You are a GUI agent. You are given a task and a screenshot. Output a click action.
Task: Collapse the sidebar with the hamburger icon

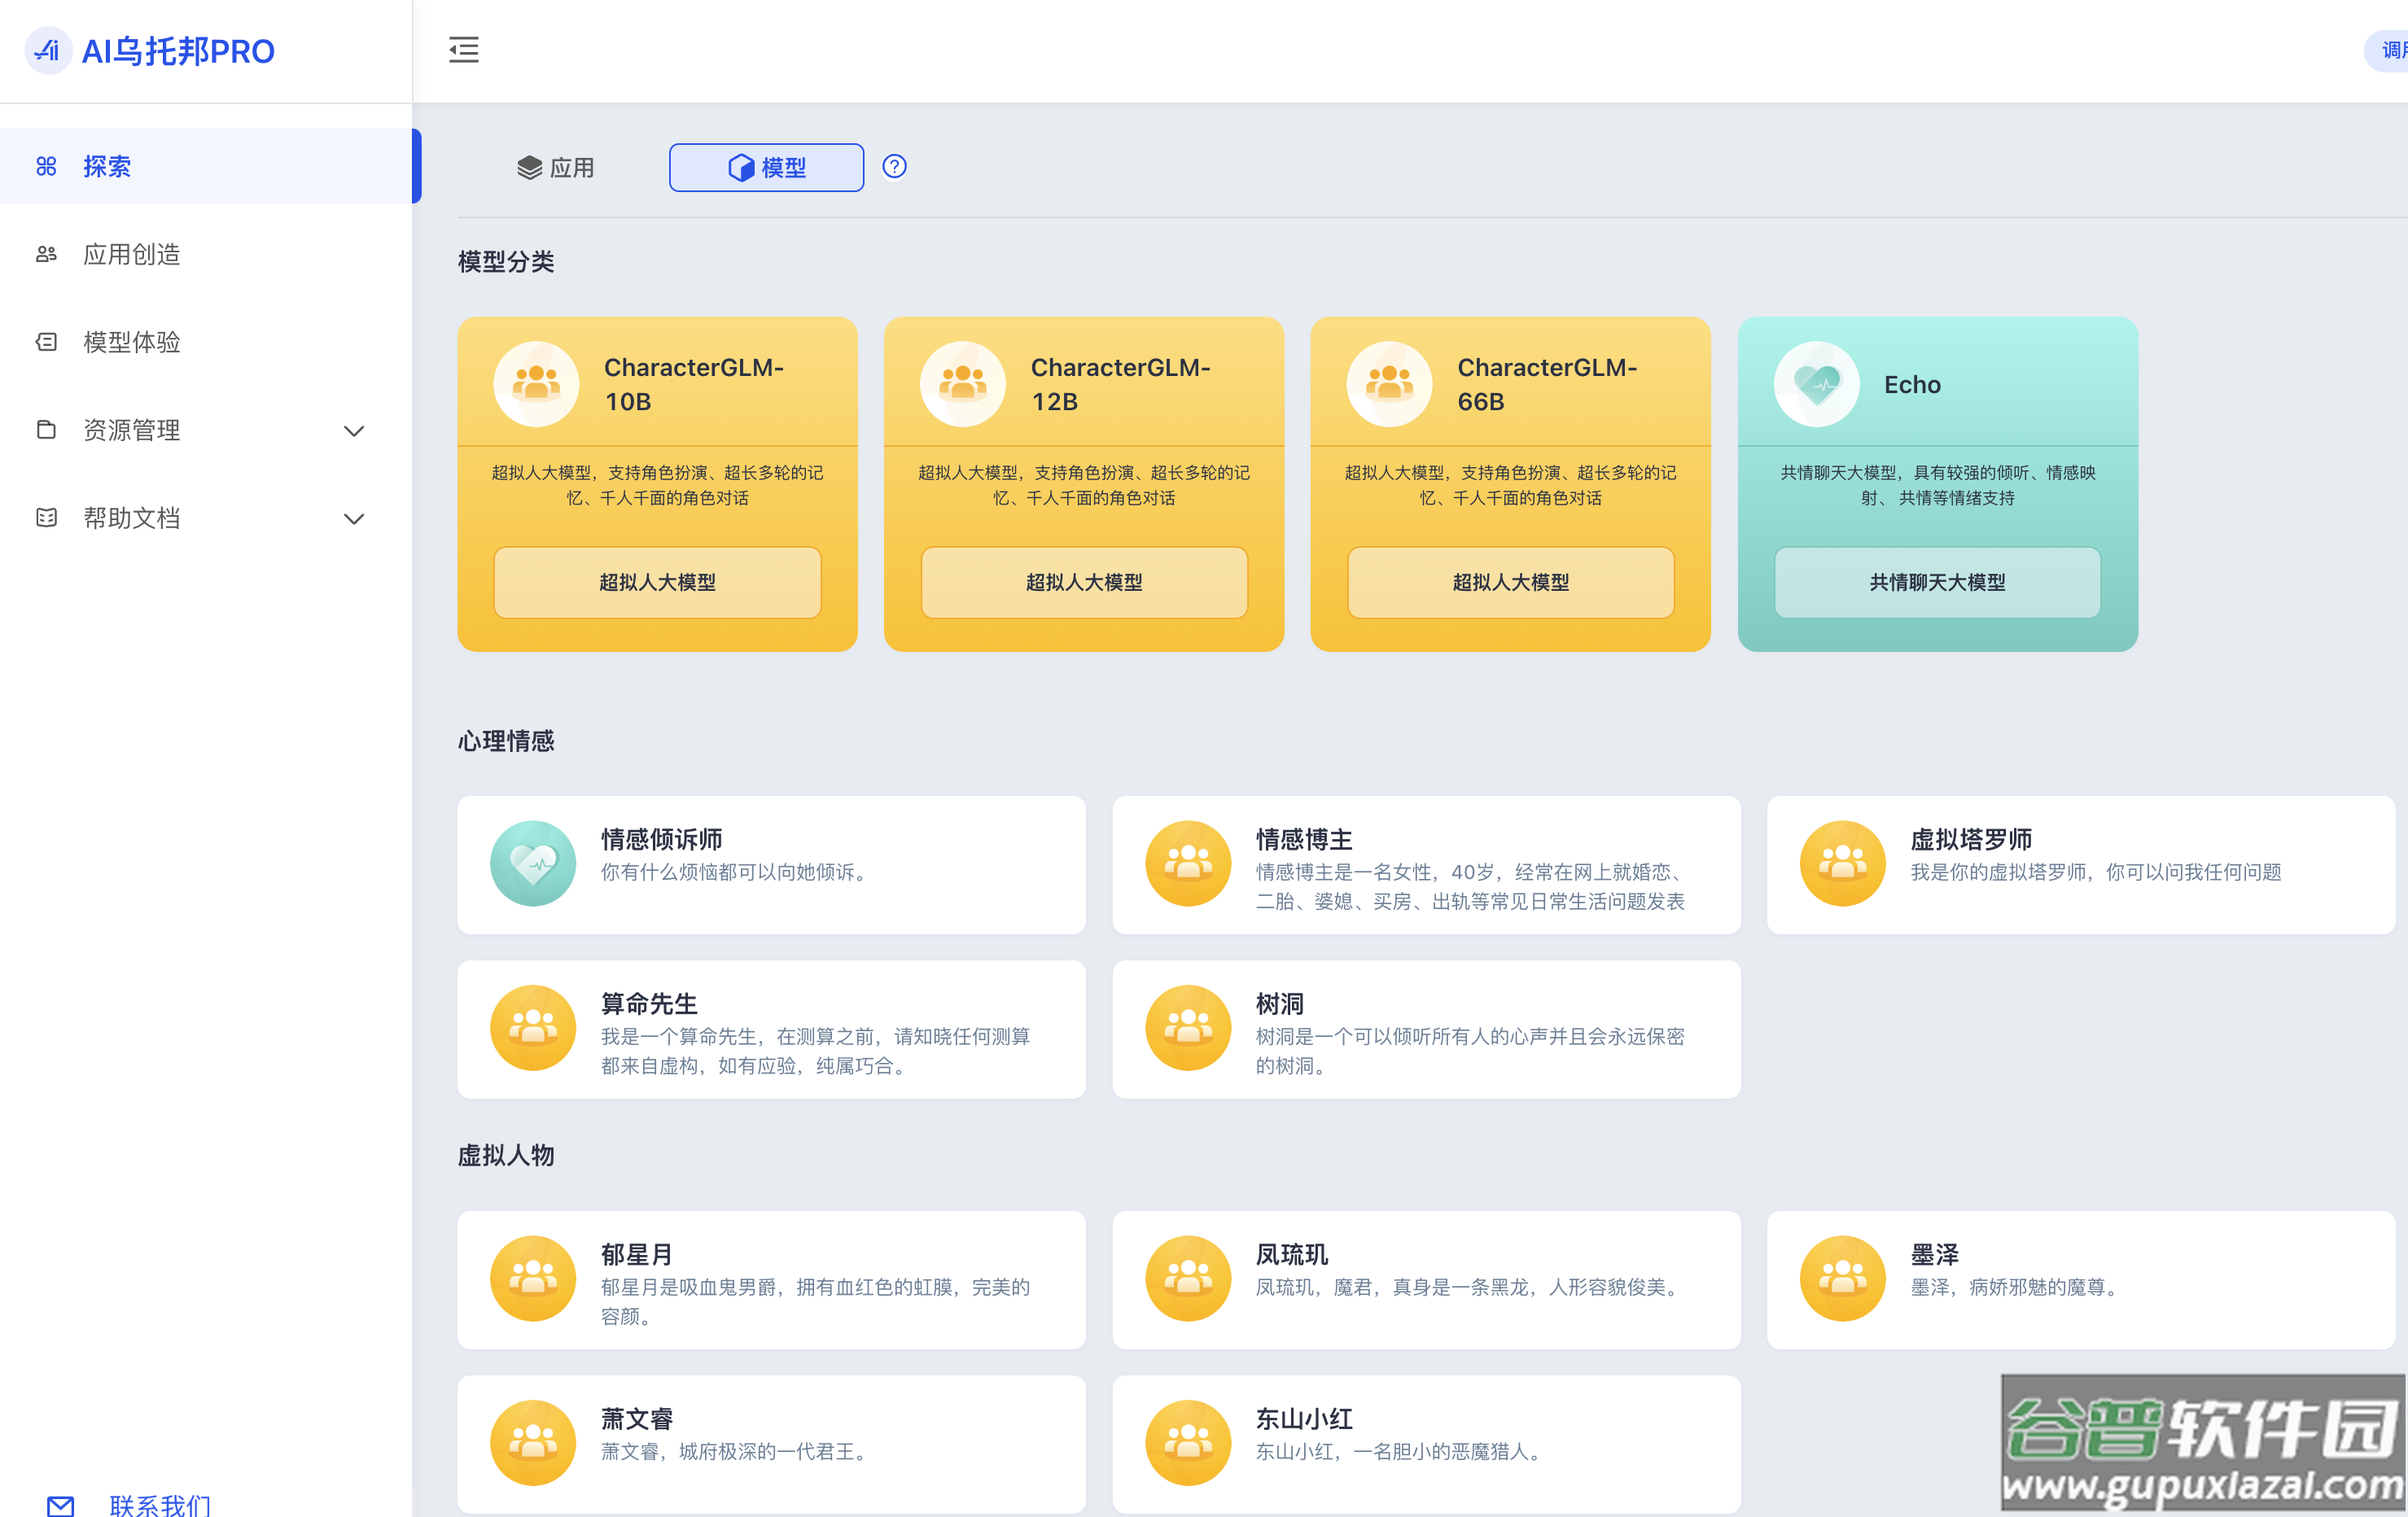click(x=463, y=50)
